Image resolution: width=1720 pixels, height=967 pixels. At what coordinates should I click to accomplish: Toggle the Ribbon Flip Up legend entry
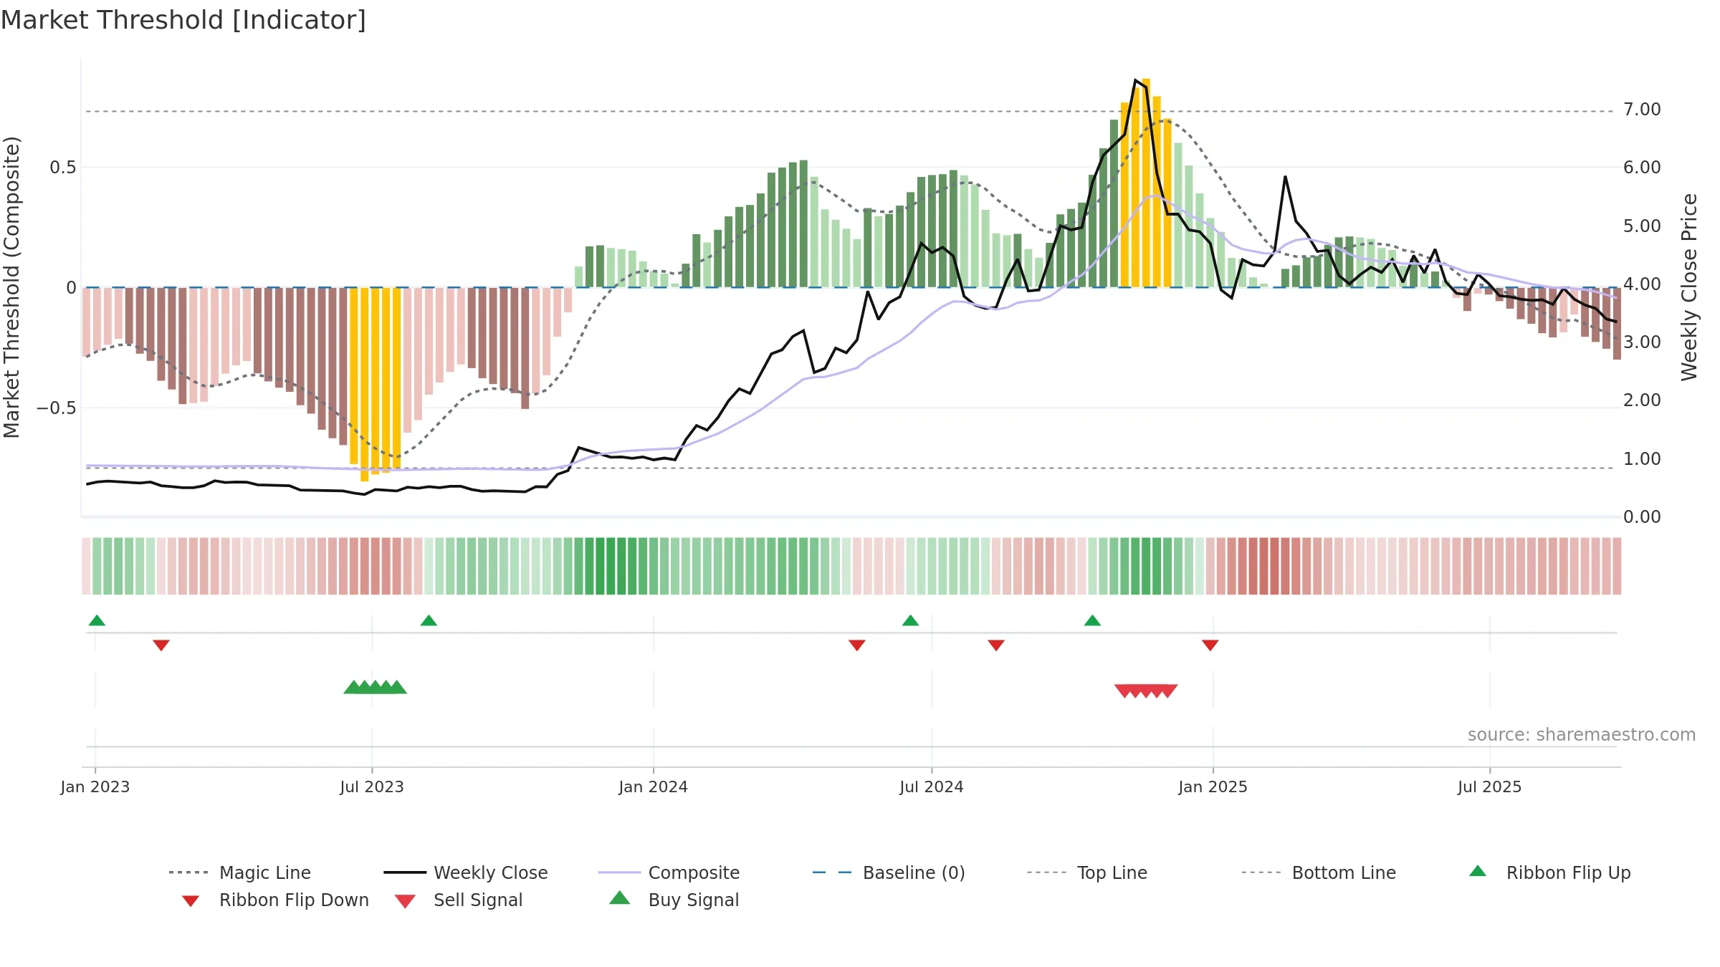(x=1549, y=872)
